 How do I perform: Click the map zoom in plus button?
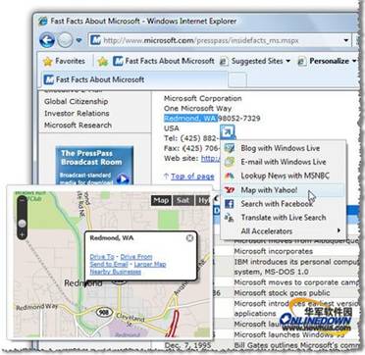click(22, 234)
